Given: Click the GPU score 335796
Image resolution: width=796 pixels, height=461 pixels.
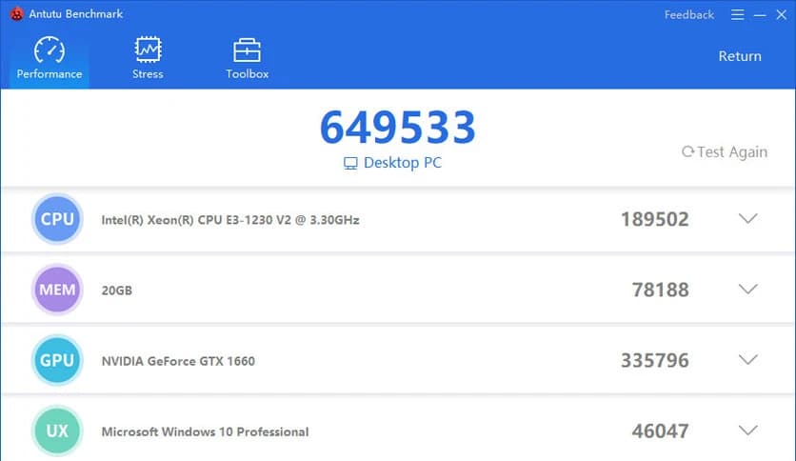Looking at the screenshot, I should pyautogui.click(x=655, y=360).
